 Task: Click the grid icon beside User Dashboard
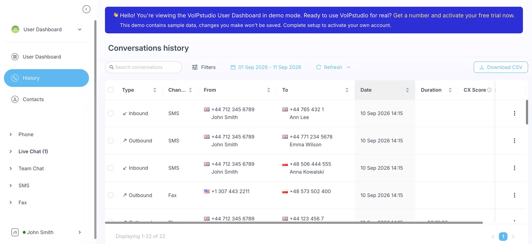[x=15, y=57]
